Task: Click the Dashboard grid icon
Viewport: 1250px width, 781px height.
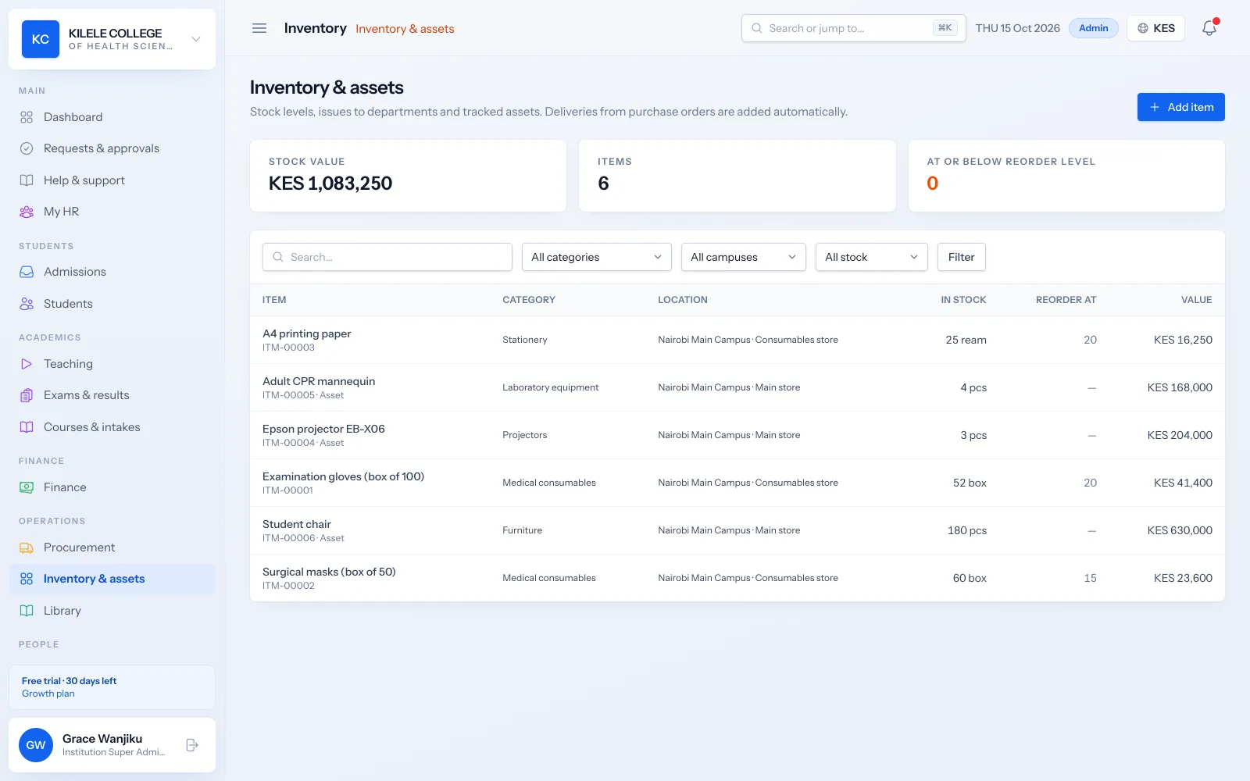Action: tap(27, 117)
